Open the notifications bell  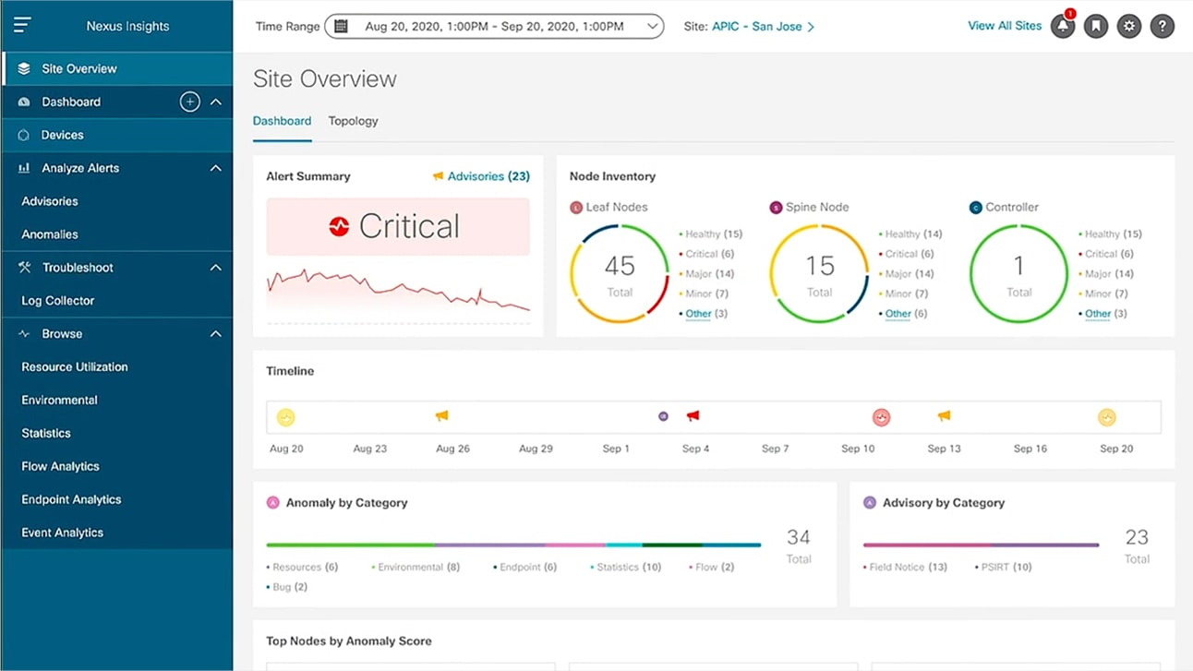(1062, 26)
